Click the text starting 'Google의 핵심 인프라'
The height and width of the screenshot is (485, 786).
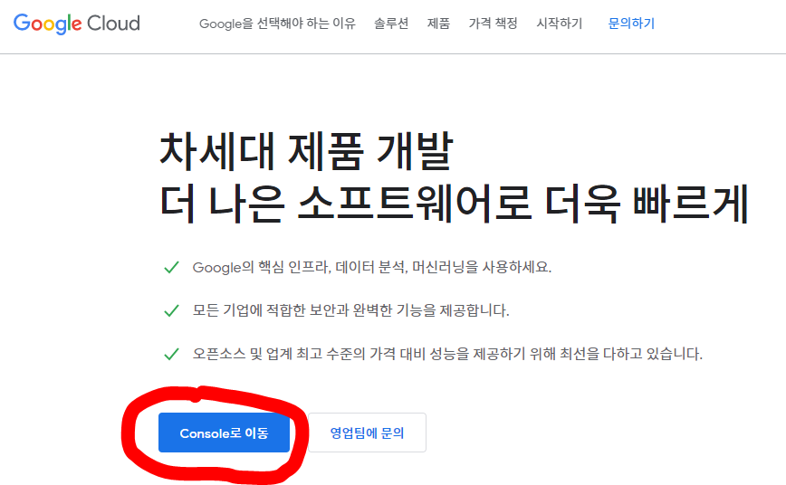tap(372, 267)
